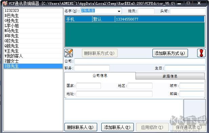Focus the 头衔 title input field

188,11
